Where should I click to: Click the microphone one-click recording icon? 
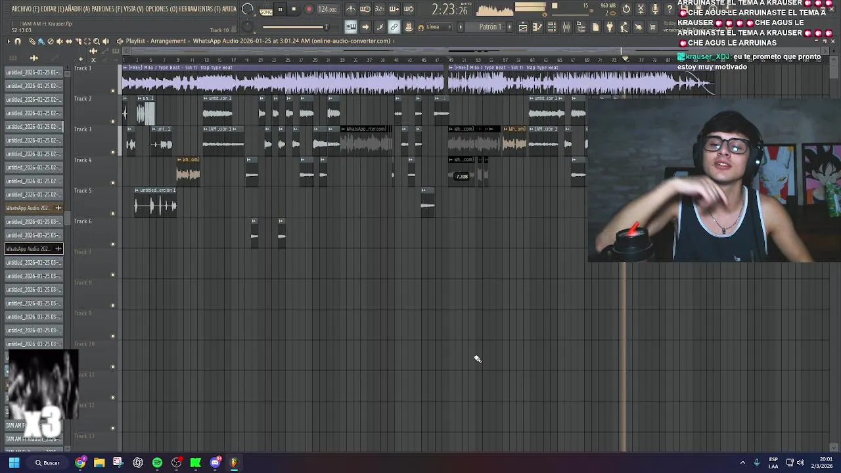coord(655,9)
